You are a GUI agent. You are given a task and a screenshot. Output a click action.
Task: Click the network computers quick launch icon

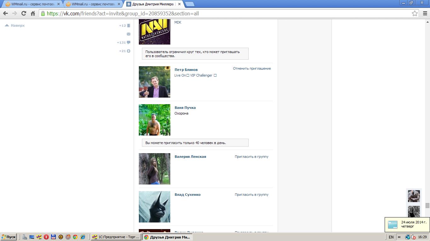25,237
